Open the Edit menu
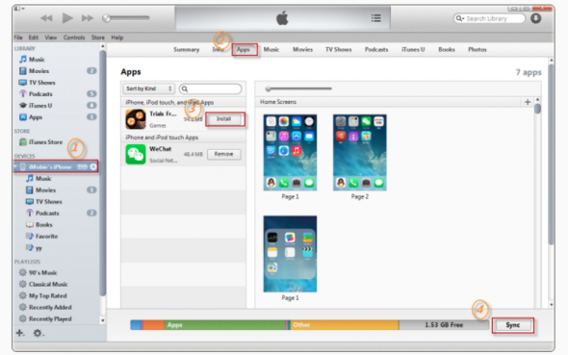Viewport: 568px width, 355px height. pos(34,38)
